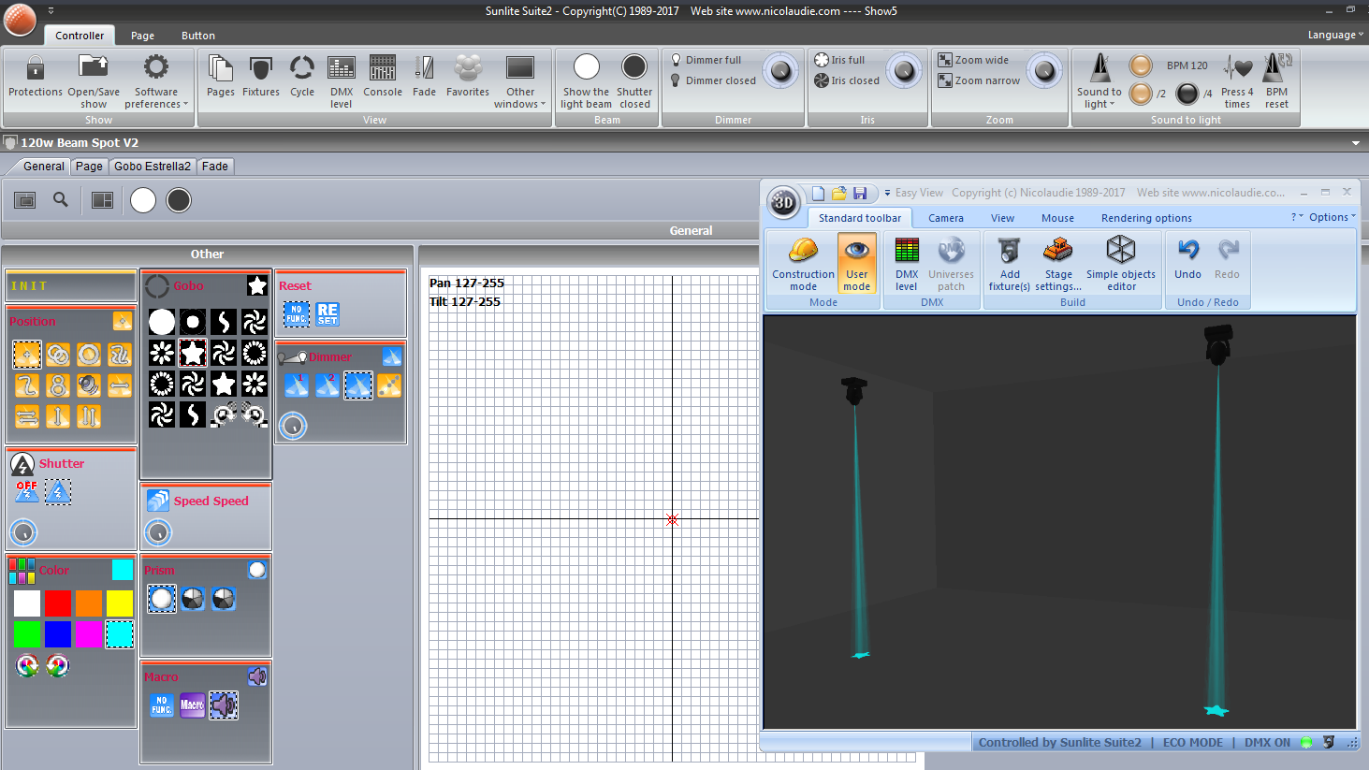This screenshot has height=770, width=1369.
Task: Open Stage settings in Easy View
Action: click(1058, 264)
